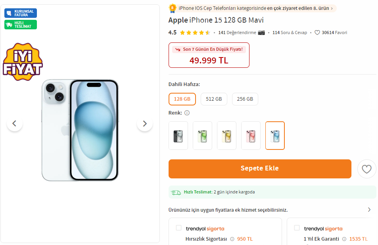Click Sepete Ekle button
The height and width of the screenshot is (245, 378).
(260, 169)
